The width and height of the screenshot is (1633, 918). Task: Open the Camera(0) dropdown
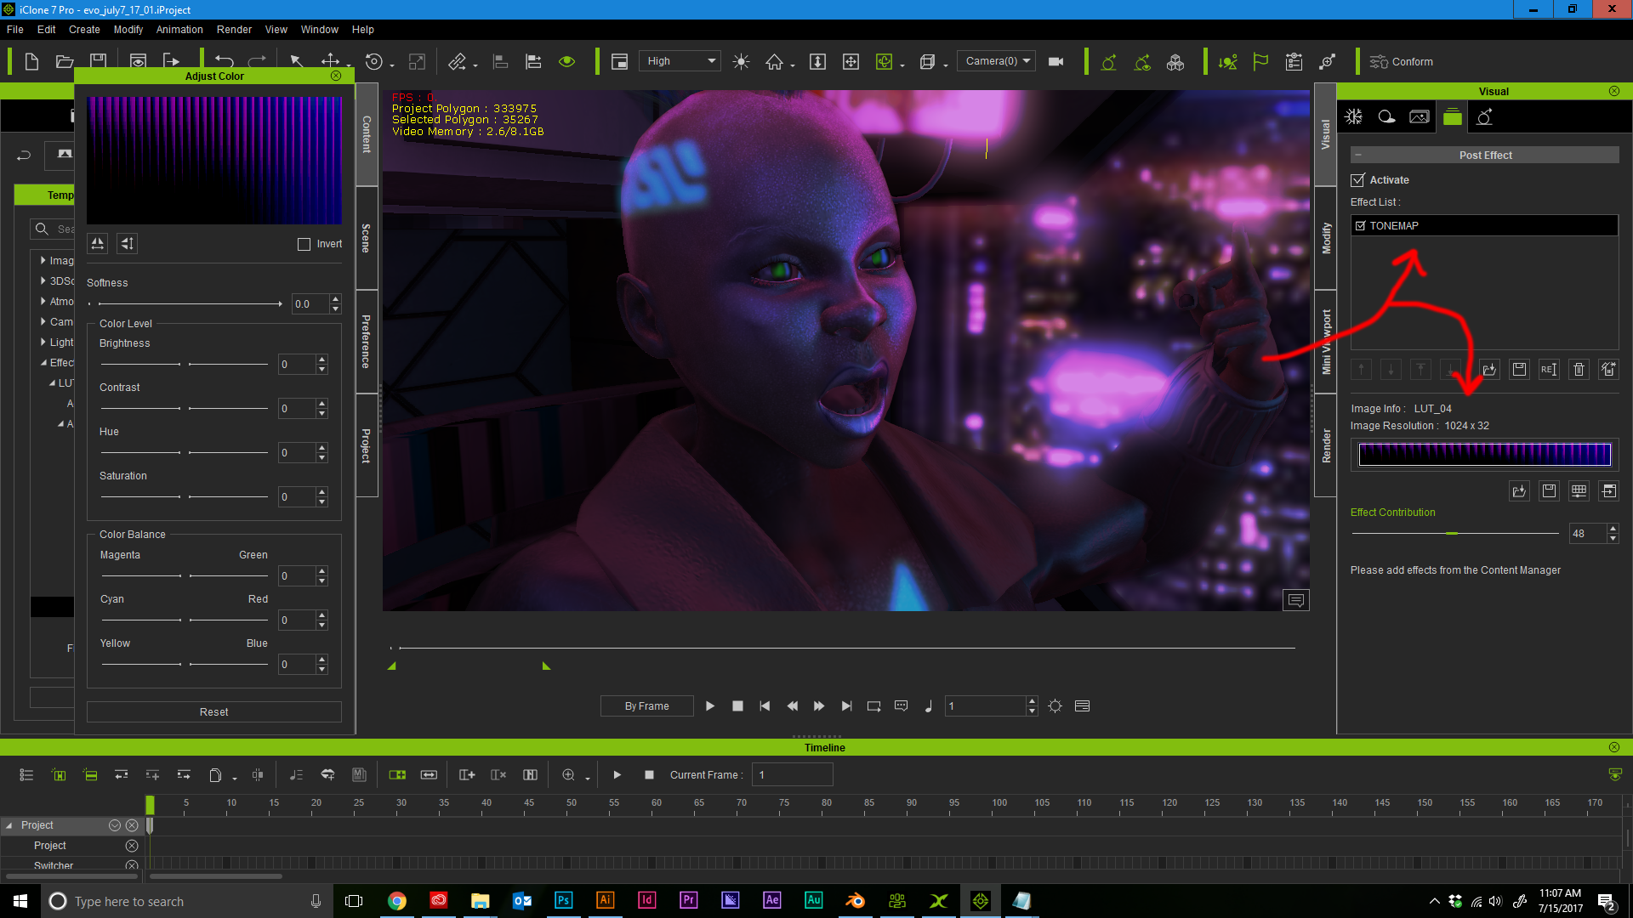click(997, 61)
